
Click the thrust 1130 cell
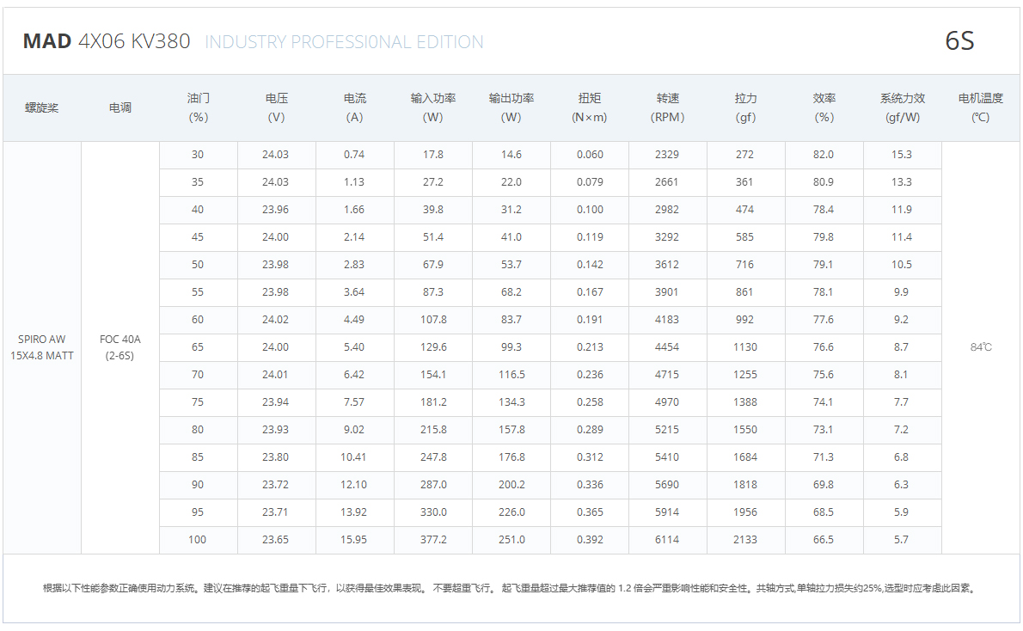[x=745, y=347]
